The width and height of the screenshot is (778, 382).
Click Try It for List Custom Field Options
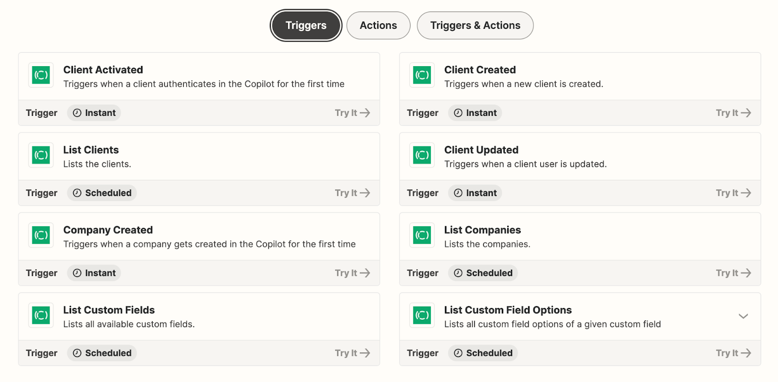point(733,353)
